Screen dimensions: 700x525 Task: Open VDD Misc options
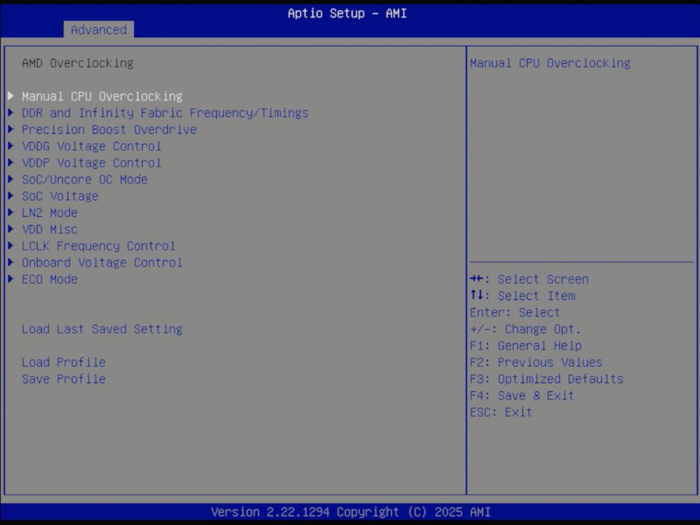(x=50, y=229)
